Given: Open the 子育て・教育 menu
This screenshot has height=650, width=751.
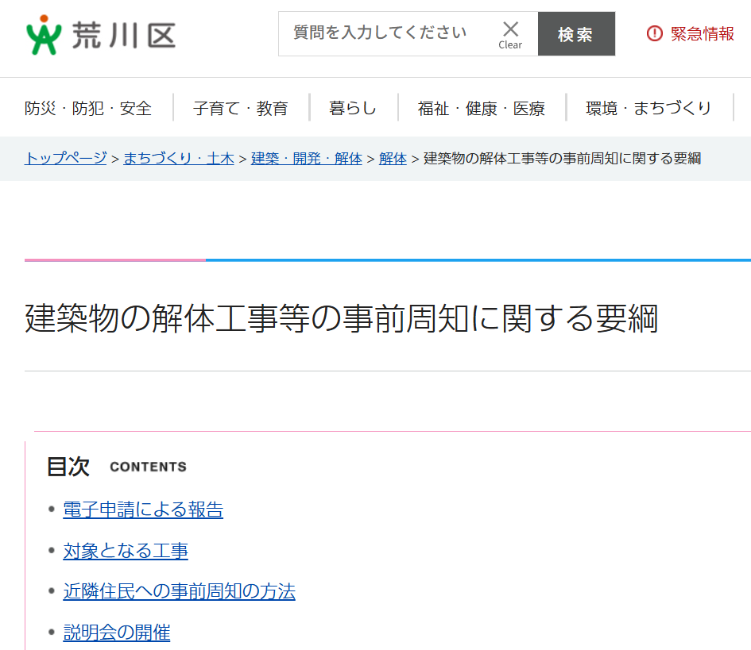Looking at the screenshot, I should coord(240,108).
